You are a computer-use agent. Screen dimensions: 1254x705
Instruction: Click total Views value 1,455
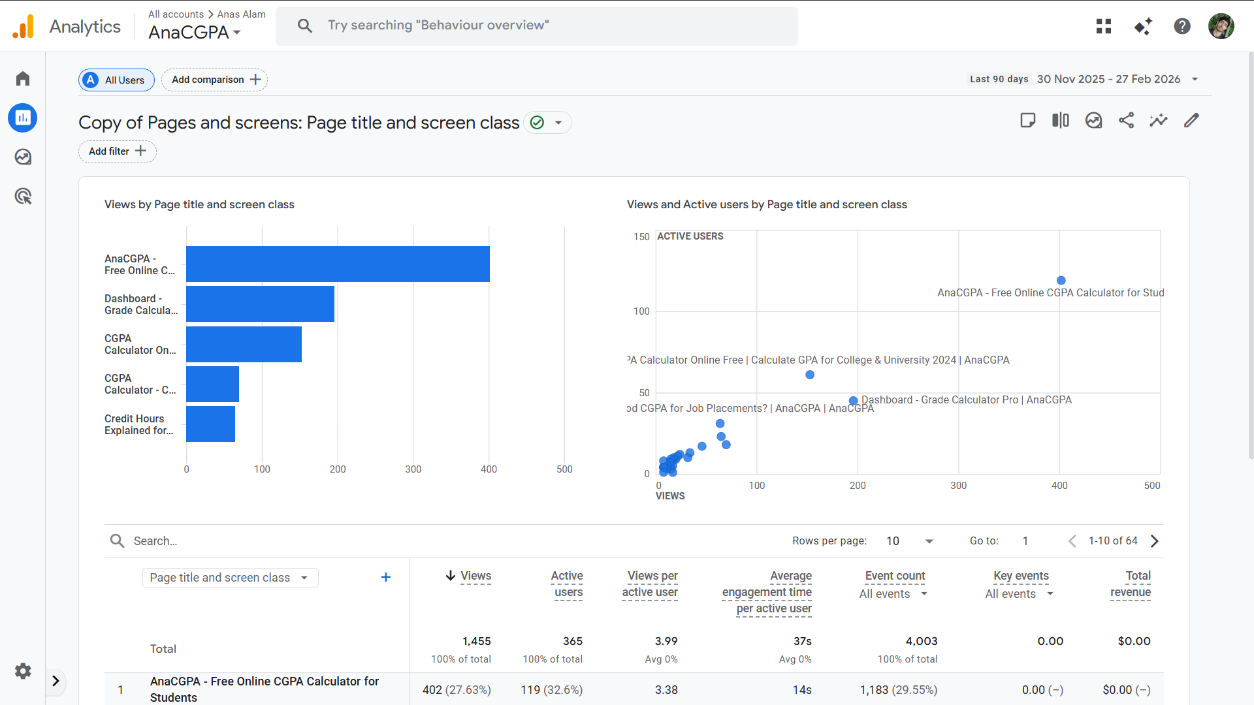tap(477, 641)
